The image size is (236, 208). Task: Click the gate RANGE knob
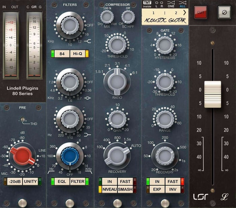click(x=165, y=119)
